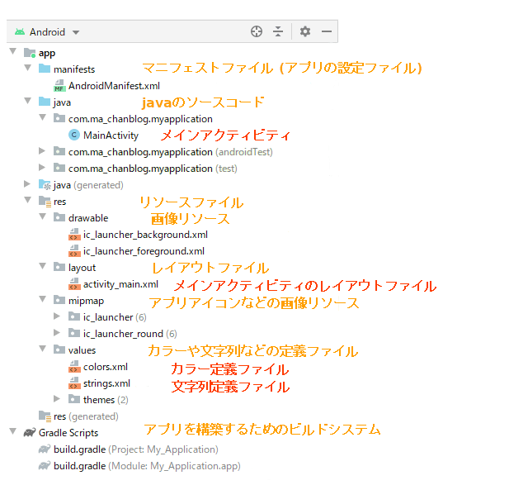Viewport: 528px width, 504px height.
Task: Expand the java (generated) folder
Action: (x=27, y=184)
